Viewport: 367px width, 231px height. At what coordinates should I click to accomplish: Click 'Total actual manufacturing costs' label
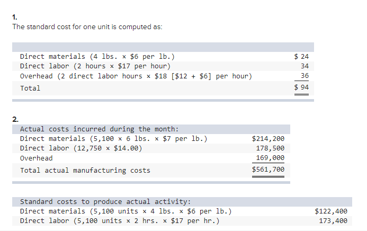click(x=85, y=171)
